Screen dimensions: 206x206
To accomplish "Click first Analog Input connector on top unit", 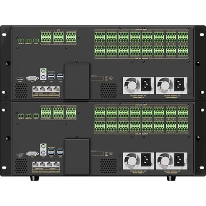I will tap(100, 37).
